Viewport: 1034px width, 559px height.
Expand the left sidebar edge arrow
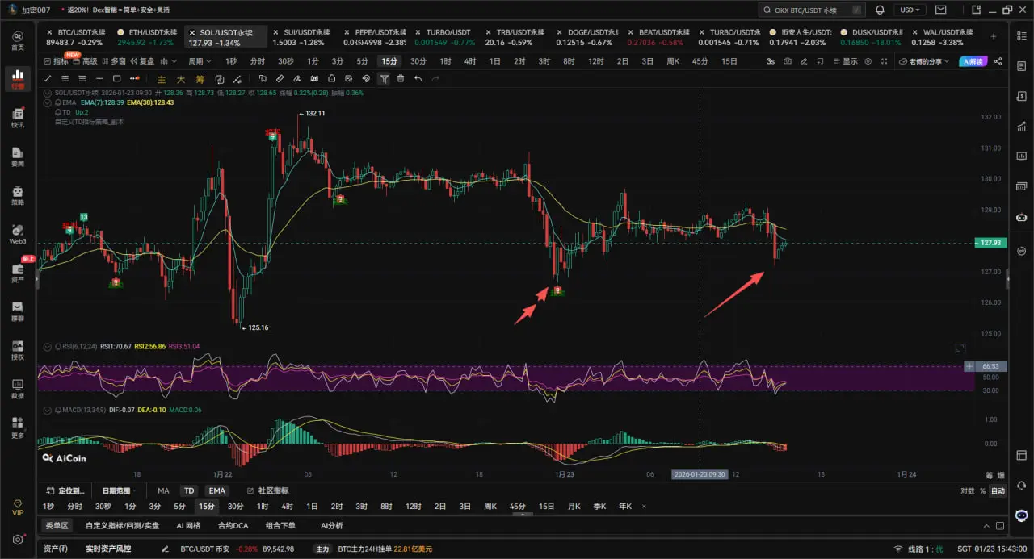coord(37,279)
